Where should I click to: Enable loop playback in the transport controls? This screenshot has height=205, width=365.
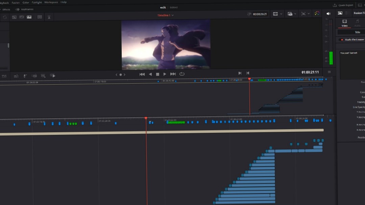pos(182,74)
